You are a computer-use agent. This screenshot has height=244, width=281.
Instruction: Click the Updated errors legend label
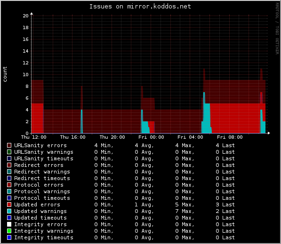point(37,205)
